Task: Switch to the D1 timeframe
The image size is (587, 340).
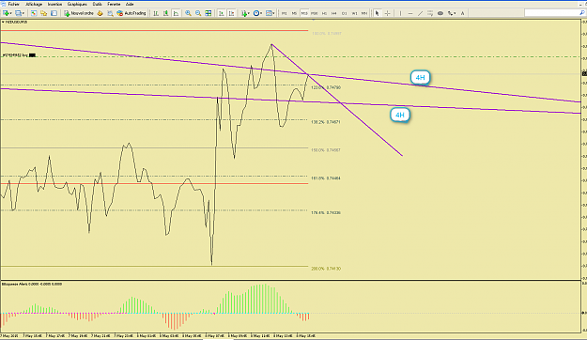Action: coord(344,13)
